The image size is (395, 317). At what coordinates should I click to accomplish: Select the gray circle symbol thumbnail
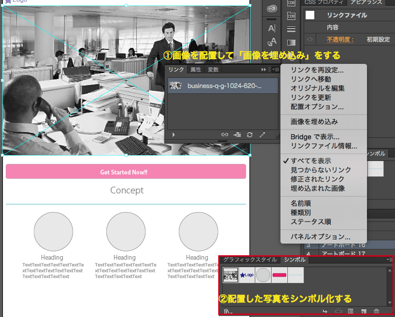(x=263, y=275)
